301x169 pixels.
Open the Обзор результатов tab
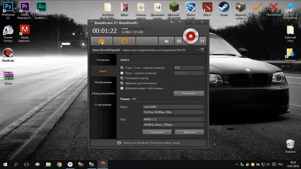pos(103,93)
